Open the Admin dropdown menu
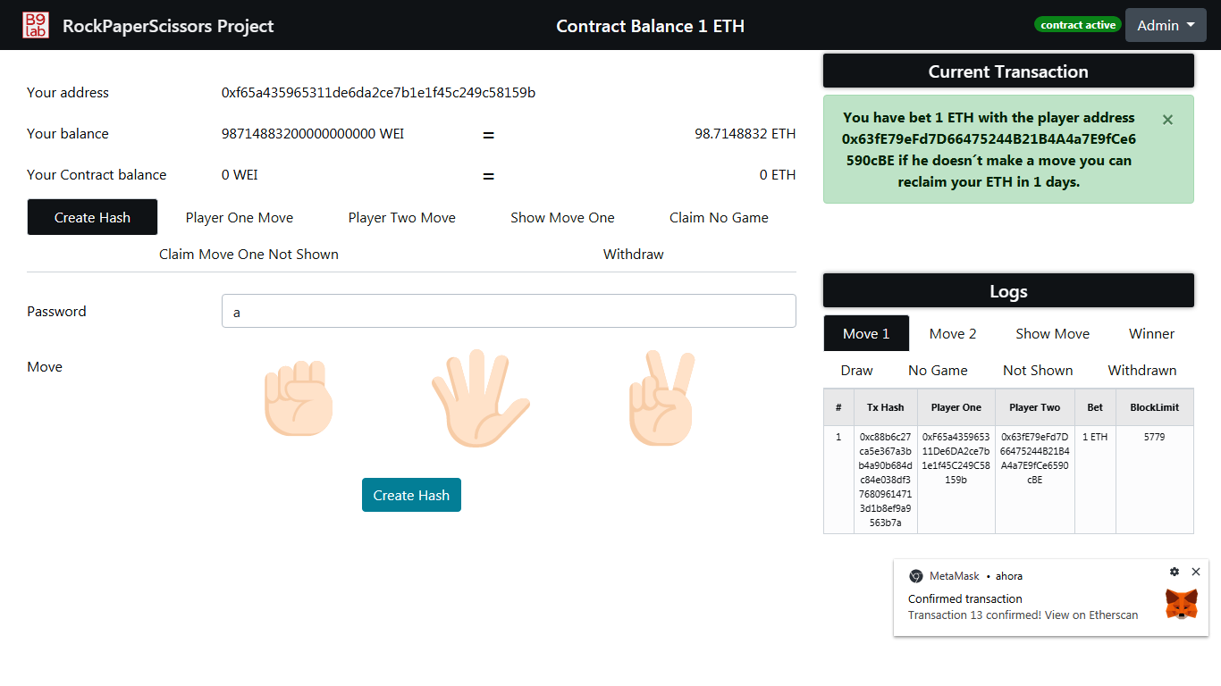The image size is (1221, 686). (x=1166, y=24)
